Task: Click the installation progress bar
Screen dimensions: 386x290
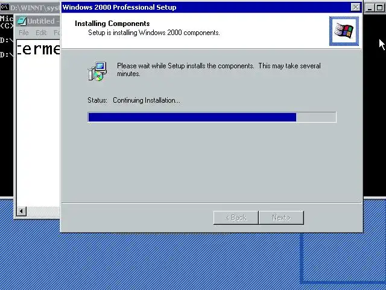Action: point(212,117)
